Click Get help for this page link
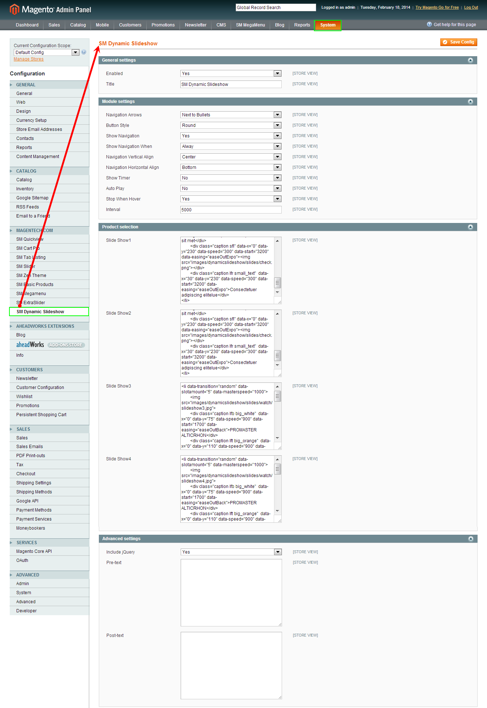Viewport: 487px width, 708px height. coord(455,25)
